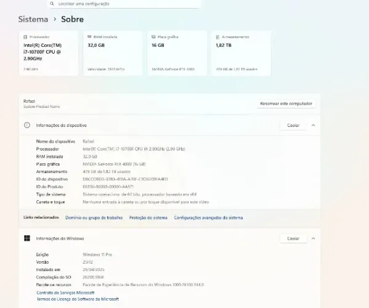Viewport: 369px width, 308px height.
Task: Click the installed RAM icon
Action: [x=89, y=37]
